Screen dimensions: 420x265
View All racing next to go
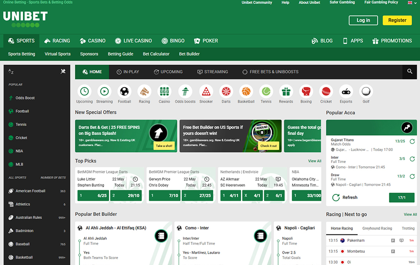410,214
